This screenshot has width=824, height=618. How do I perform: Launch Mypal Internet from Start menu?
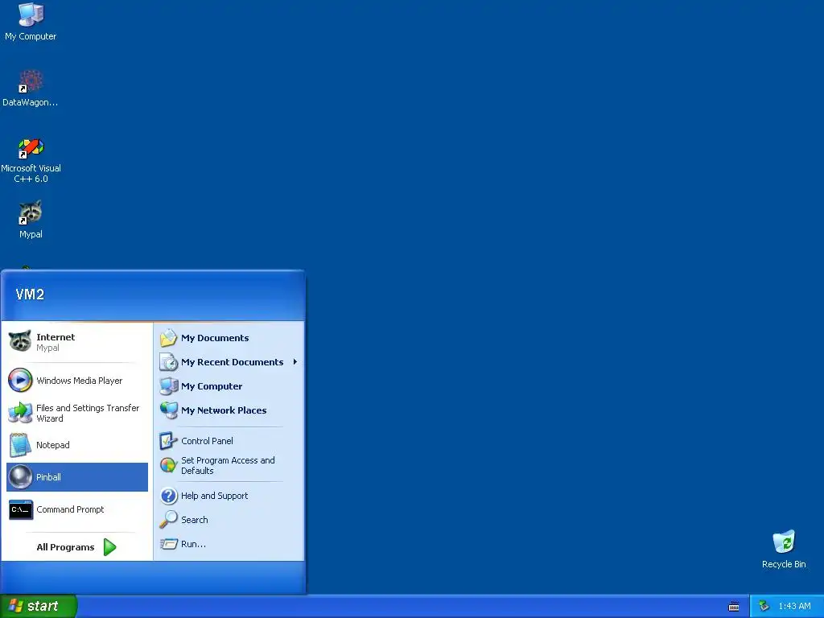click(x=77, y=342)
